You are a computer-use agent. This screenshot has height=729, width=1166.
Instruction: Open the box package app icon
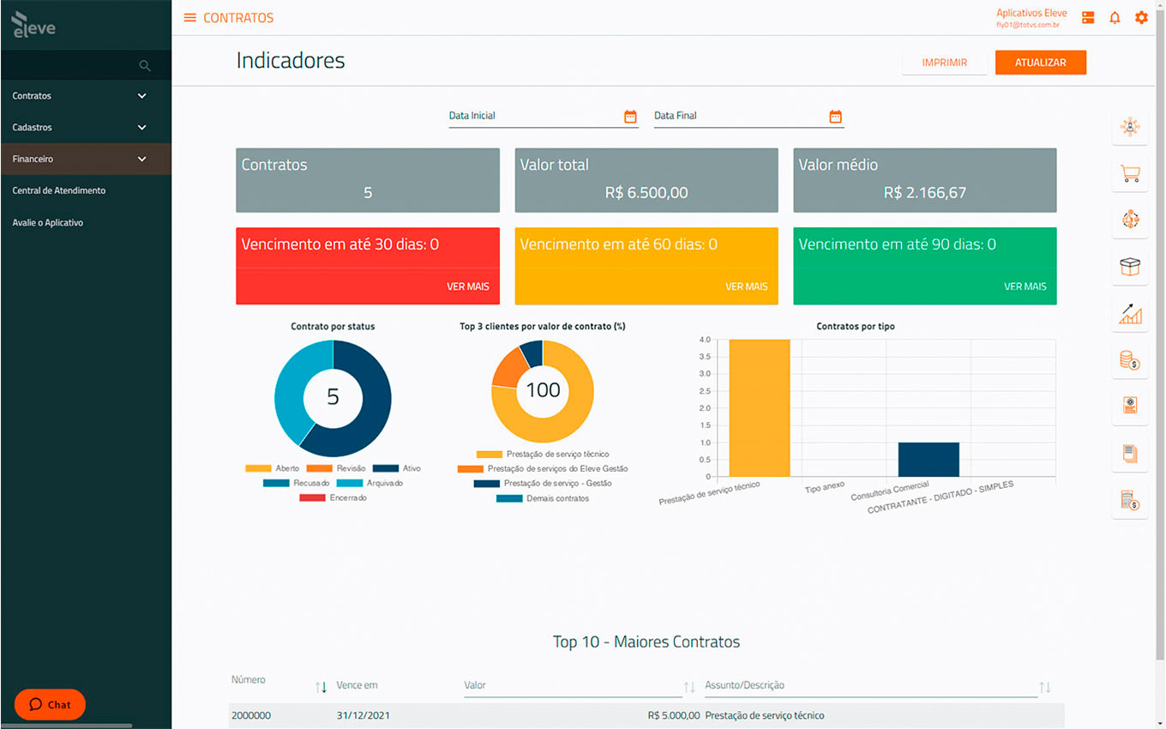pyautogui.click(x=1130, y=267)
